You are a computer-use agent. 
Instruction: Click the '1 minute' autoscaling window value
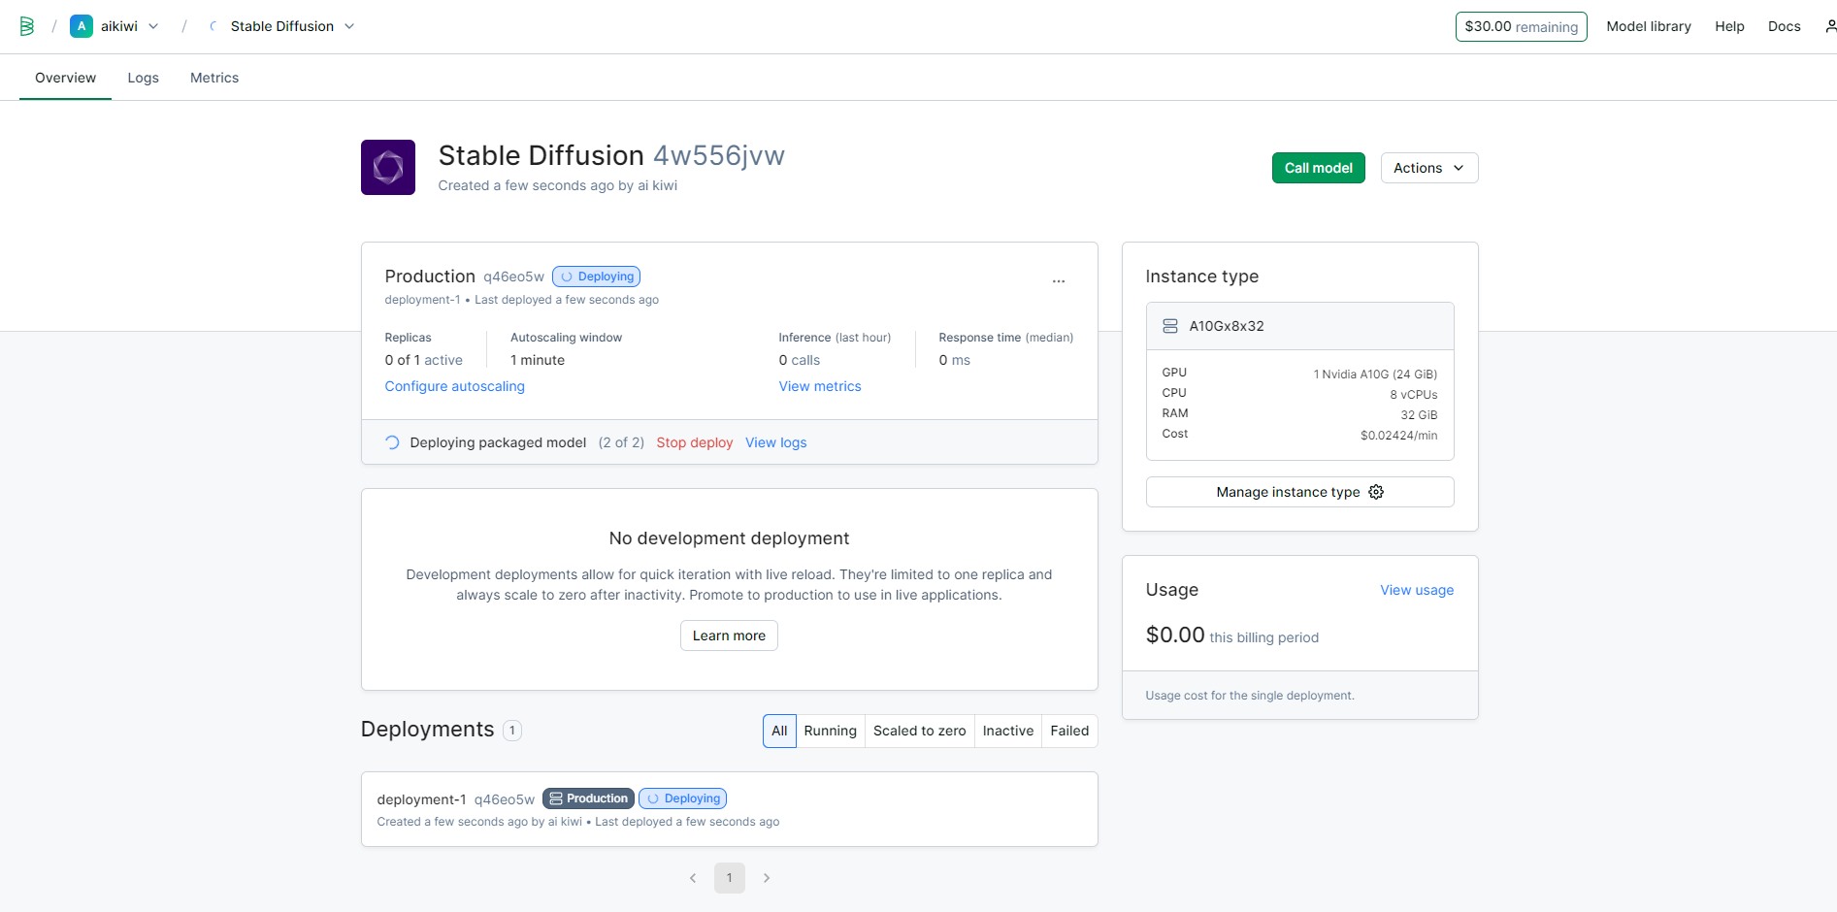pyautogui.click(x=538, y=360)
